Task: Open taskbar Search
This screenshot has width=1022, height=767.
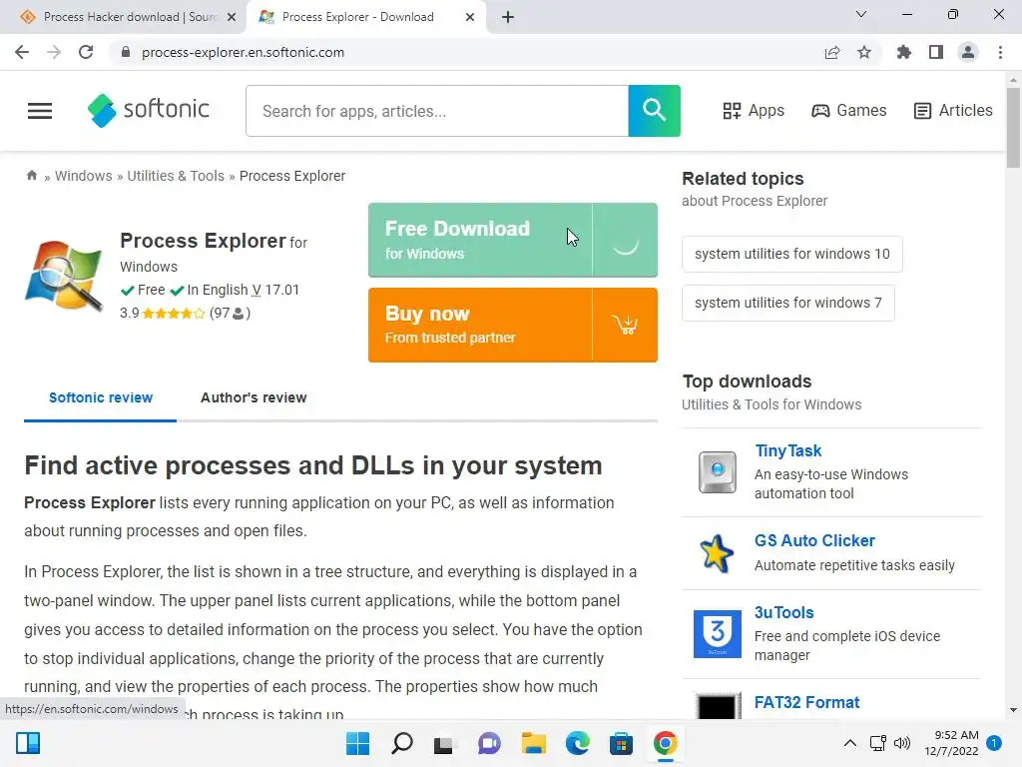Action: (x=401, y=743)
